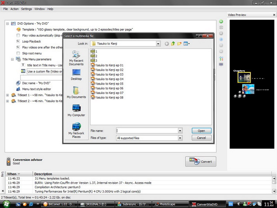Click the log scrollbar up arrow
The width and height of the screenshot is (277, 208).
pyautogui.click(x=274, y=179)
